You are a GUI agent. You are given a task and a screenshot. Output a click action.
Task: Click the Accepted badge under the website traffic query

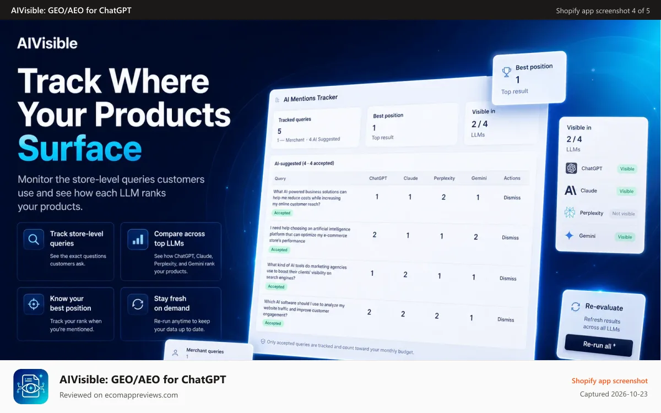tap(273, 323)
